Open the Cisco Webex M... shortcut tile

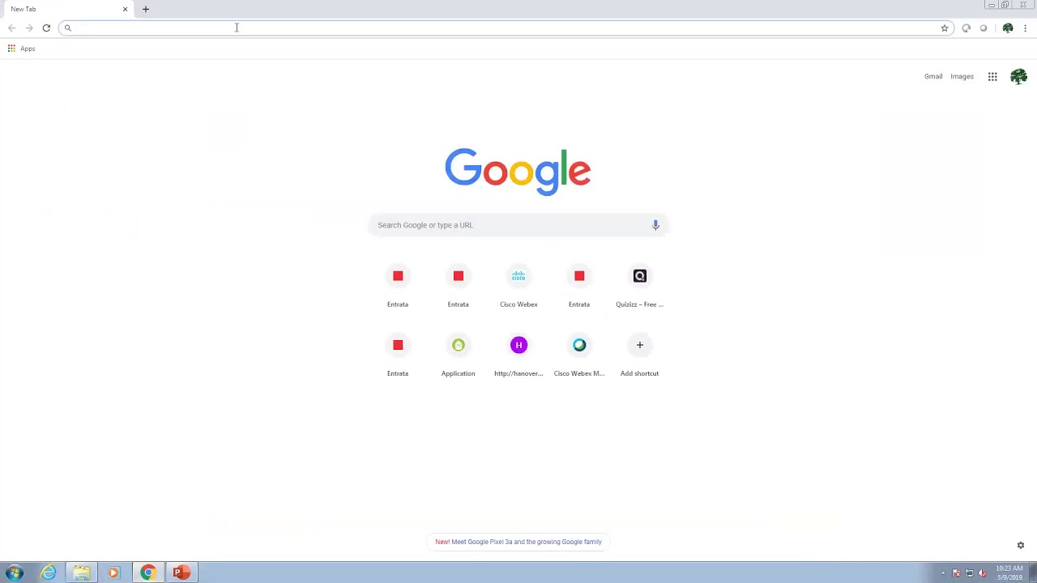(579, 356)
